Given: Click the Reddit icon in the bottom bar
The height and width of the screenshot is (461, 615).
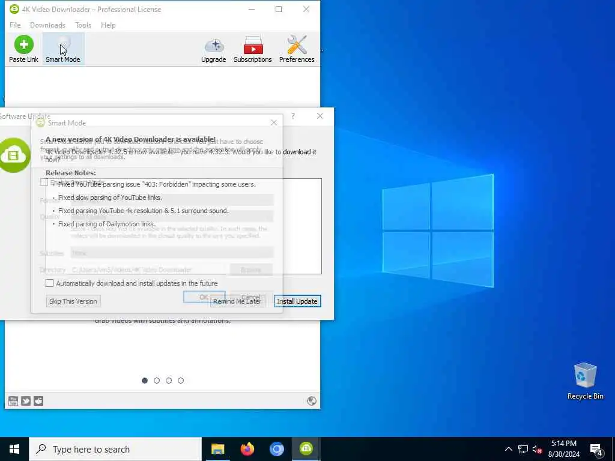Looking at the screenshot, I should pyautogui.click(x=38, y=400).
